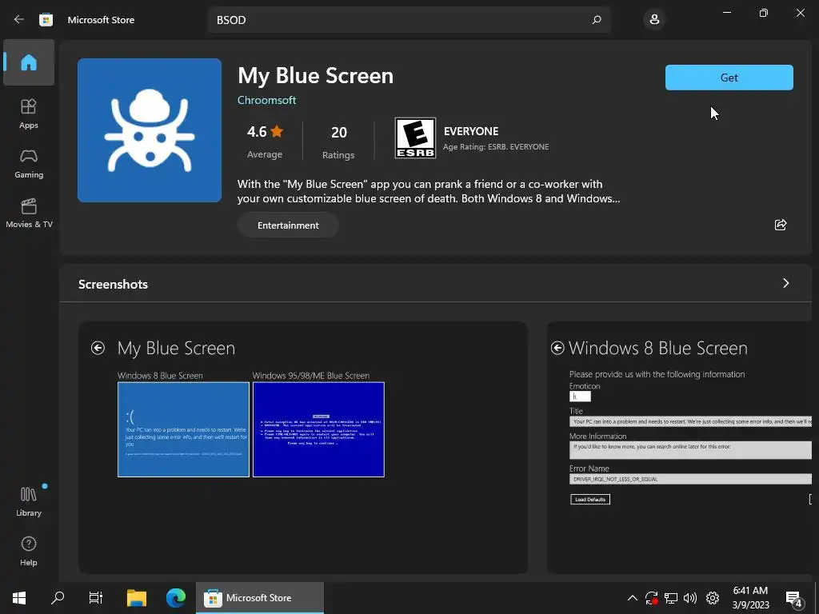Click the 20 Ratings count
Screen dimensions: 819x614
click(338, 141)
